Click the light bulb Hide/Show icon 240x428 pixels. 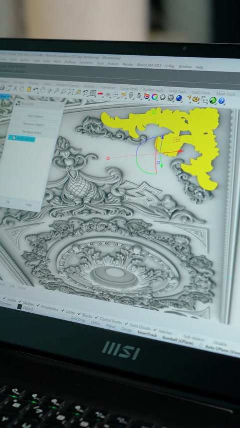tap(131, 95)
